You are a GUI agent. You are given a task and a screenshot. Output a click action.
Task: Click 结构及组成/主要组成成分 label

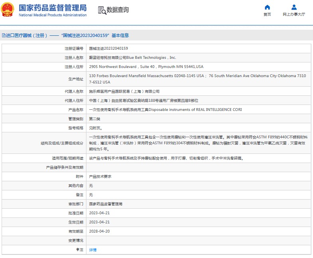(x=62, y=143)
